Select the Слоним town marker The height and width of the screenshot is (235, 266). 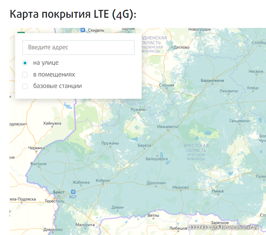click(x=166, y=89)
